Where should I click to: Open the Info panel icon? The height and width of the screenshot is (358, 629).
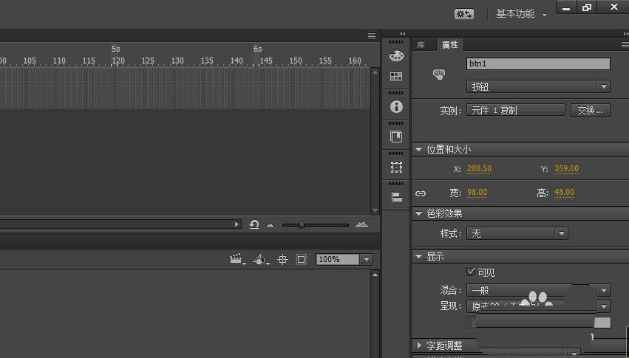coord(396,106)
